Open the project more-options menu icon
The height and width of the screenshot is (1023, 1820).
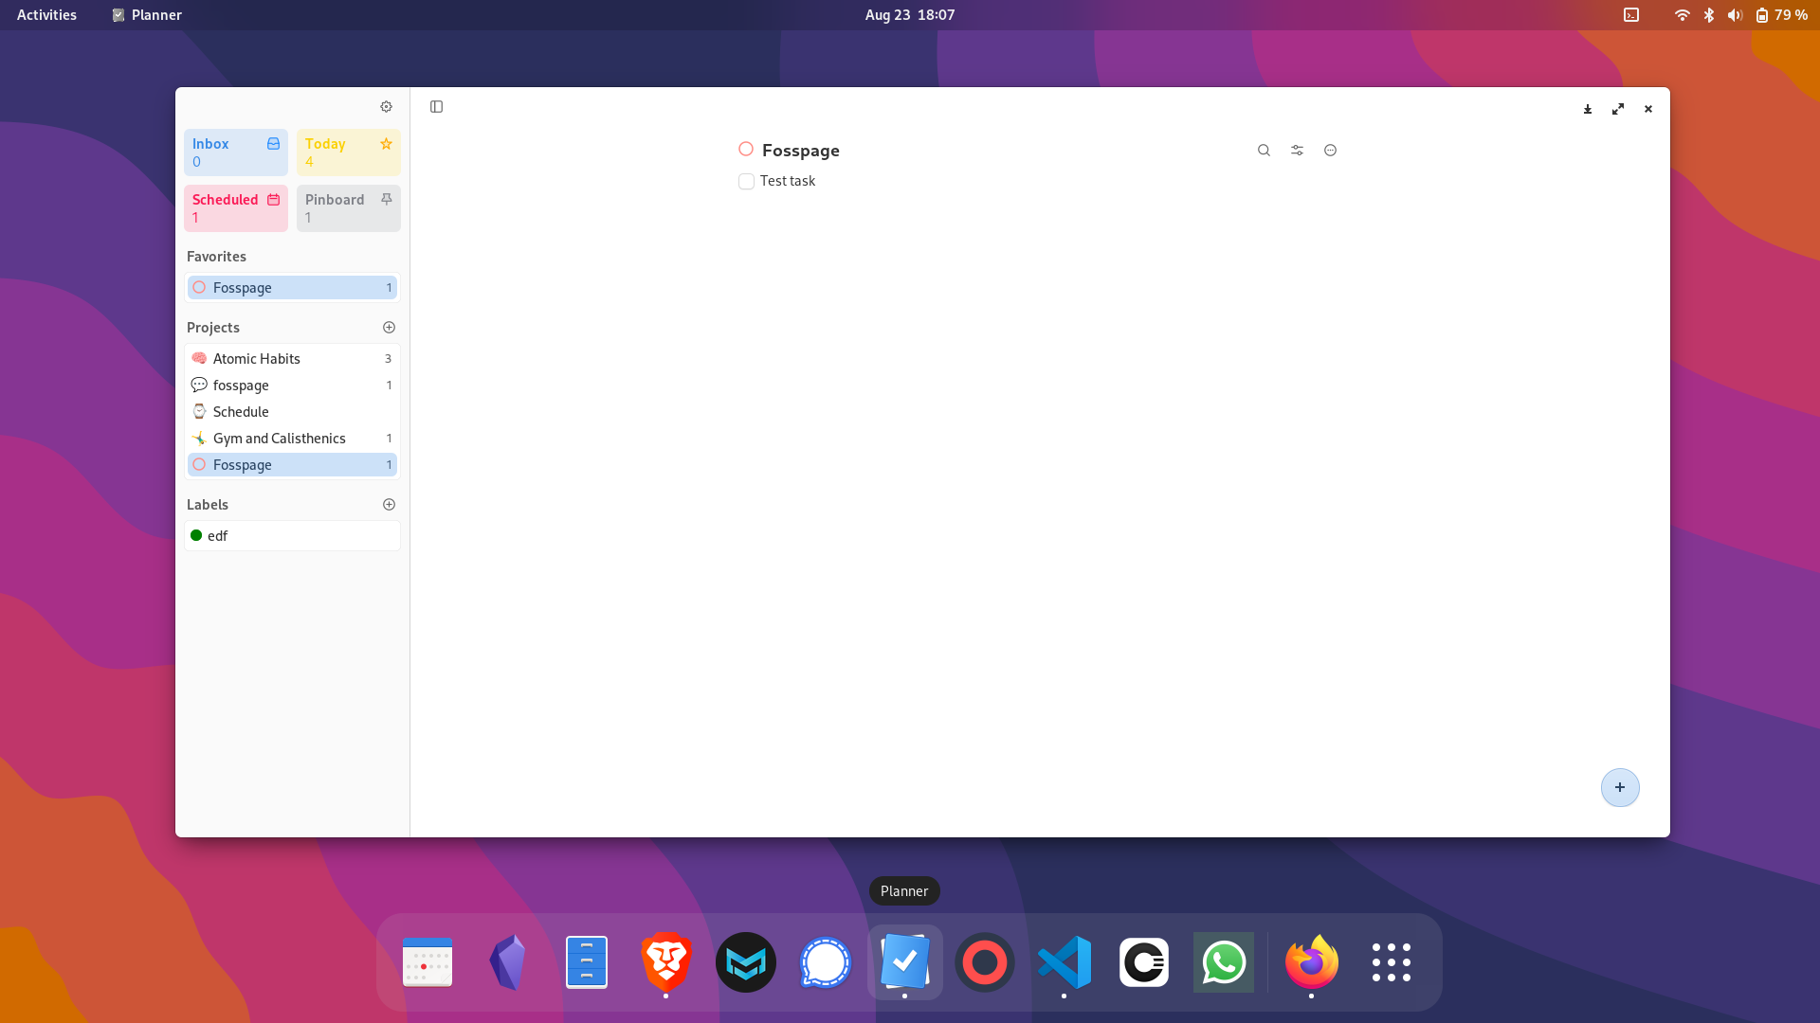pyautogui.click(x=1330, y=151)
